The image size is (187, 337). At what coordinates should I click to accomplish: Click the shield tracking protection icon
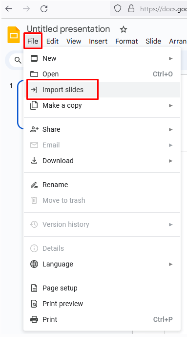[117, 9]
